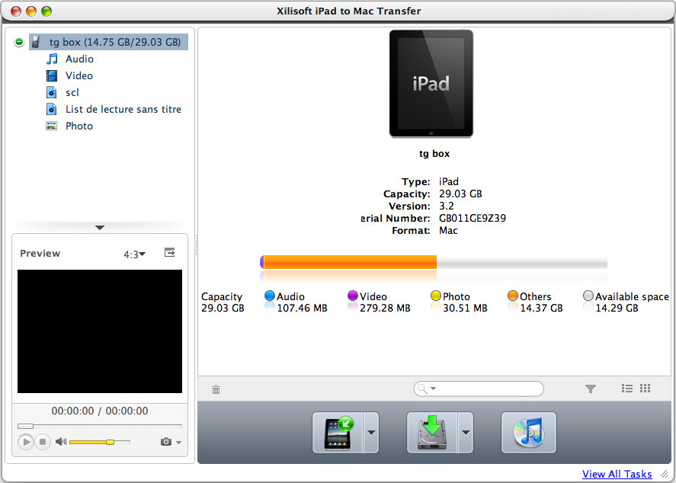Take snapshot with camera icon
Viewport: 676px width, 483px height.
(x=165, y=442)
